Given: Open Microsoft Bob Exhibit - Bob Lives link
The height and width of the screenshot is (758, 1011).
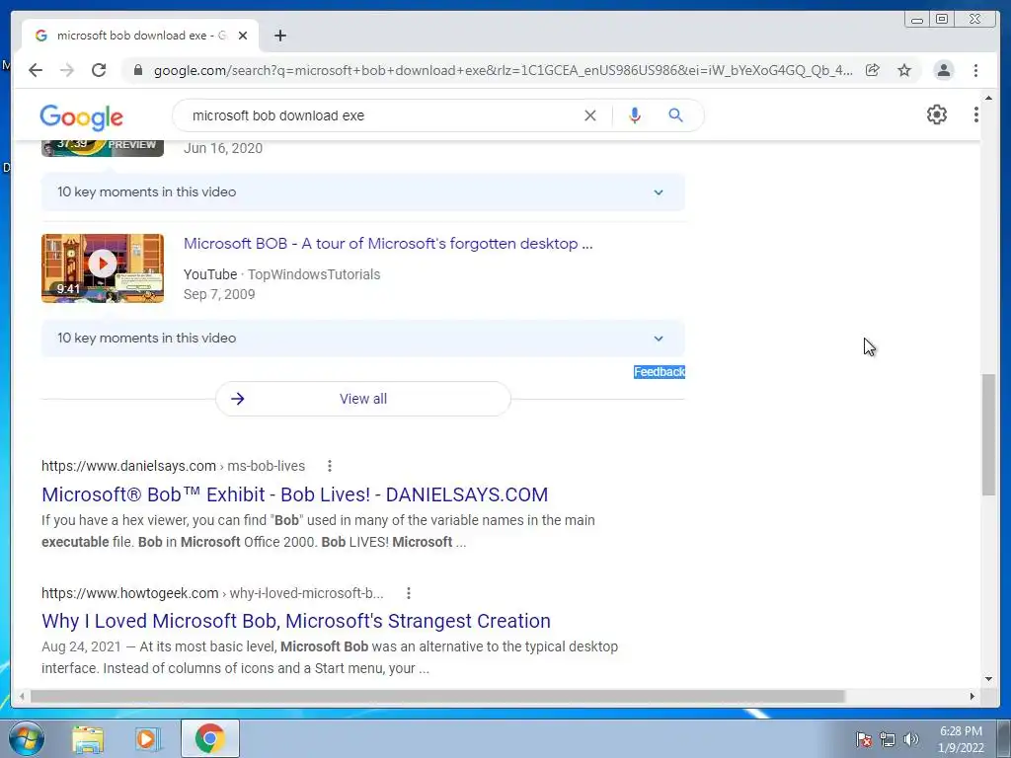Looking at the screenshot, I should (294, 494).
